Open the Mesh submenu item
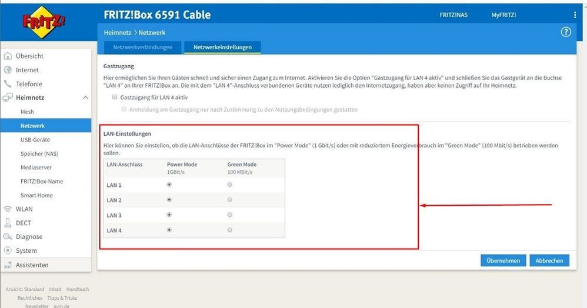Screen dimensions: 587x308 [27, 112]
